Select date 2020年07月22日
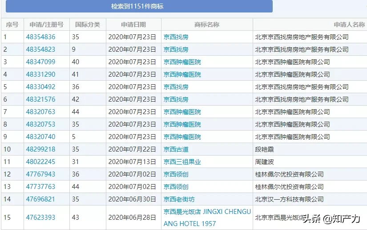This screenshot has height=230, width=367. pos(132,149)
